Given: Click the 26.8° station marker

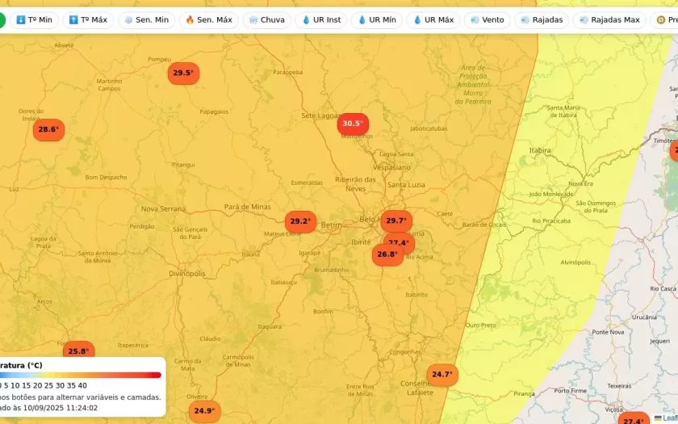Looking at the screenshot, I should pyautogui.click(x=387, y=254).
